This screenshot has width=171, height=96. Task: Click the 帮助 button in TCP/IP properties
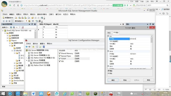tap(149, 80)
